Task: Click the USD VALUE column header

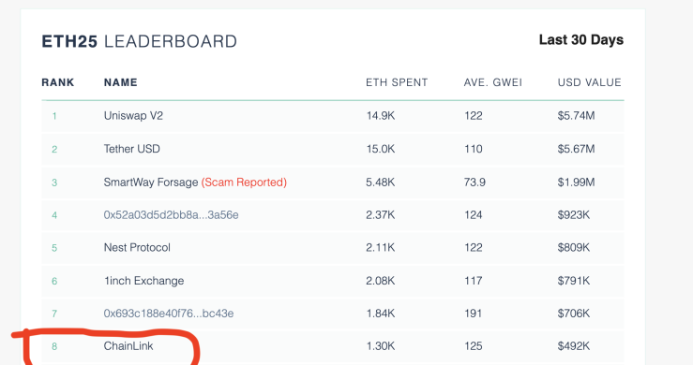Action: click(x=590, y=82)
